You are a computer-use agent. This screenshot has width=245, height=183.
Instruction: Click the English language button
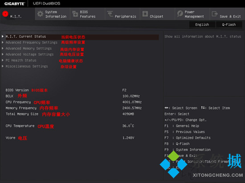202,24
